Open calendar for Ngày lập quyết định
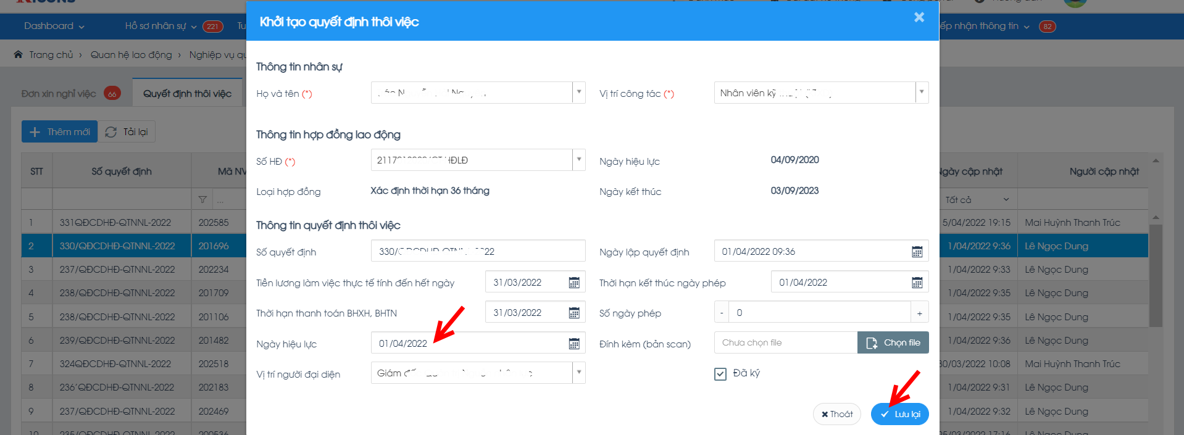This screenshot has height=435, width=1184. tap(917, 252)
